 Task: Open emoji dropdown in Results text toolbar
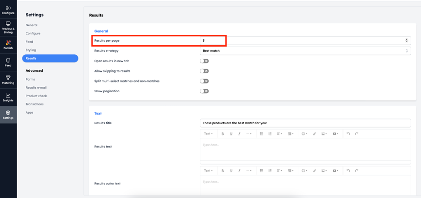coord(304,134)
